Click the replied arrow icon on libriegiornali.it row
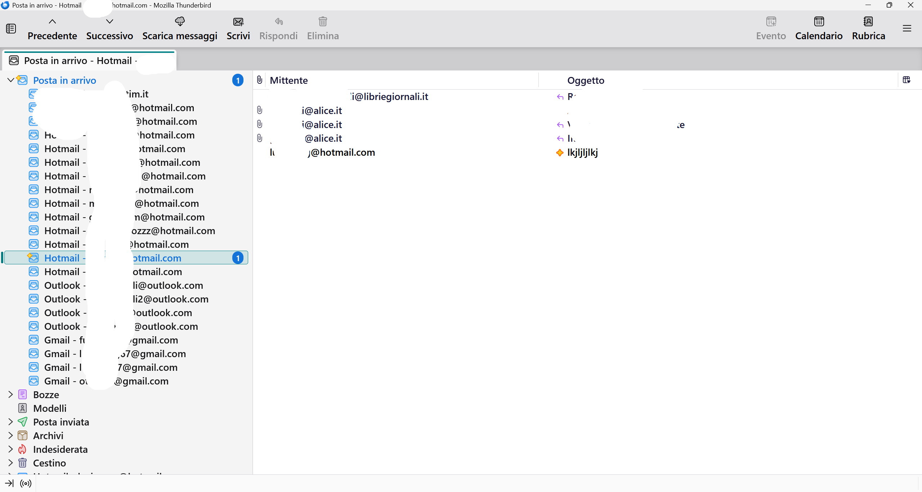922x492 pixels. (x=560, y=97)
